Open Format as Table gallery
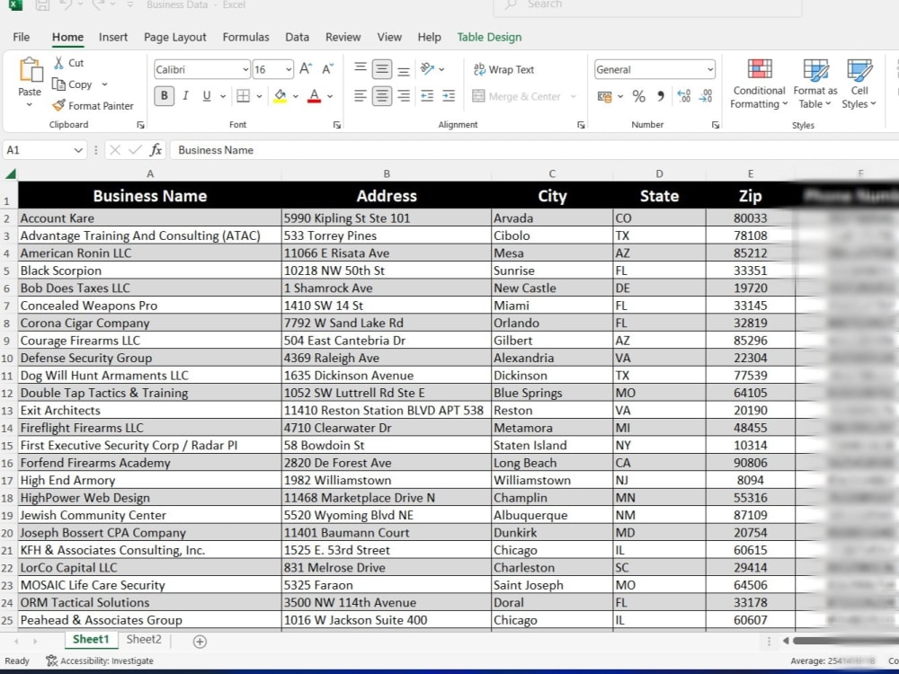Screen dimensions: 899x674 (815, 84)
